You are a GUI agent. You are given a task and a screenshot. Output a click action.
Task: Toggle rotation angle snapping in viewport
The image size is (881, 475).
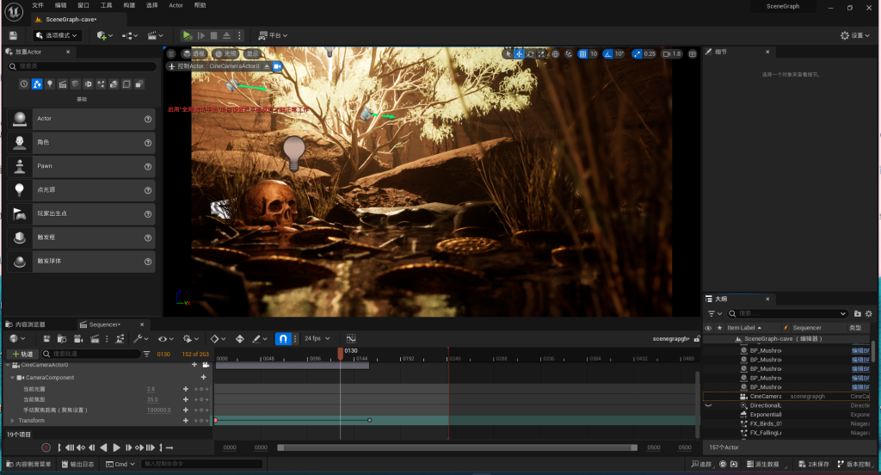[x=607, y=54]
